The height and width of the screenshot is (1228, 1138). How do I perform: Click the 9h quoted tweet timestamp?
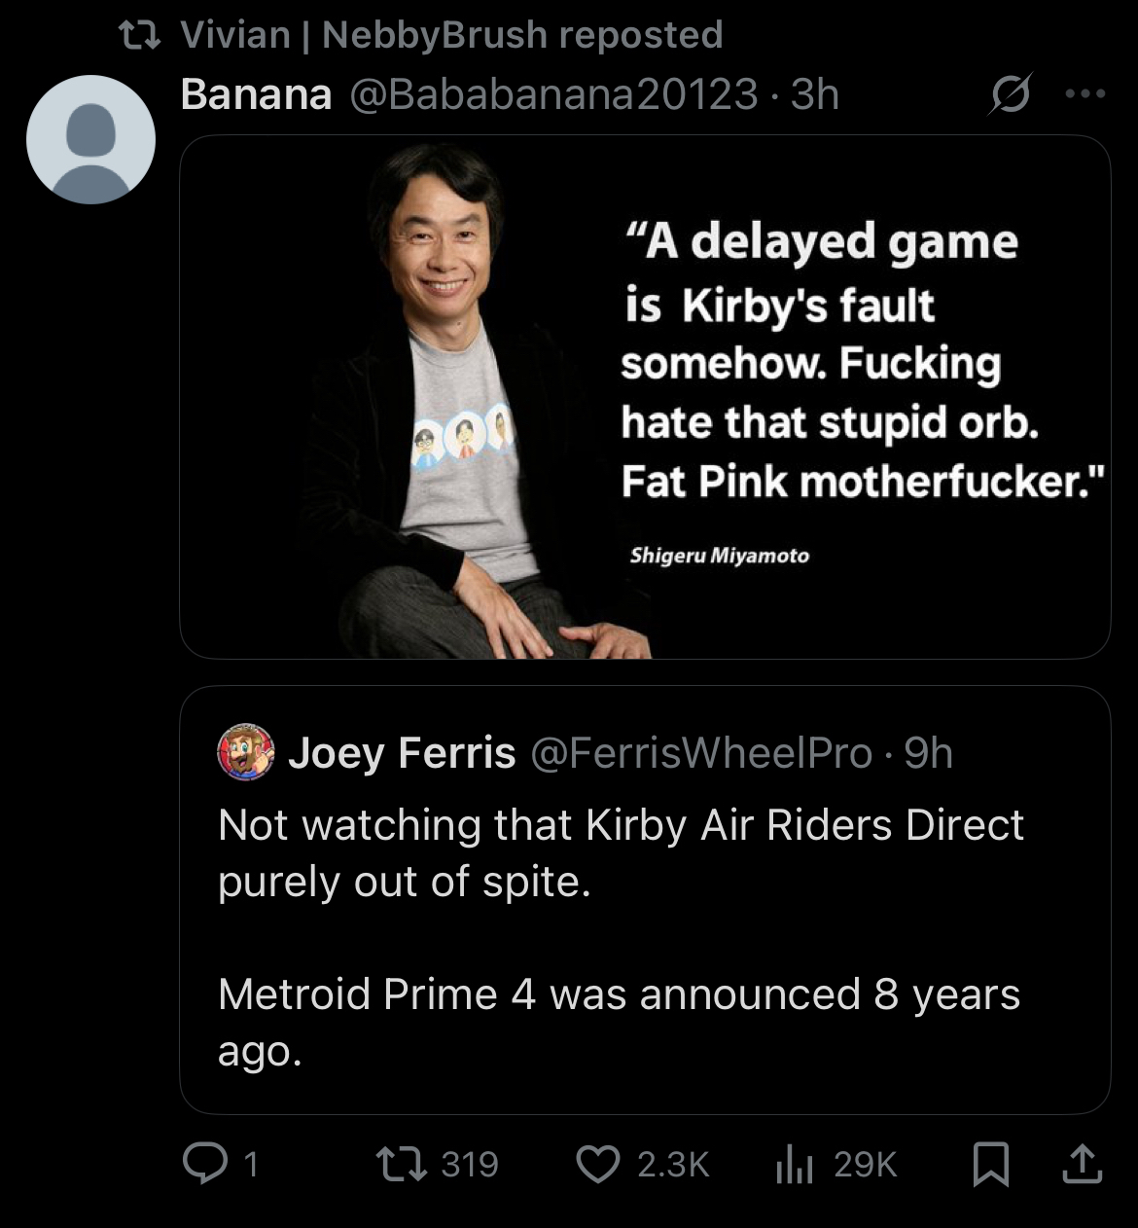(928, 752)
